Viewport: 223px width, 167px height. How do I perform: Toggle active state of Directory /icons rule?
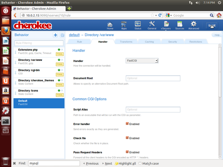pyautogui.click(x=59, y=91)
